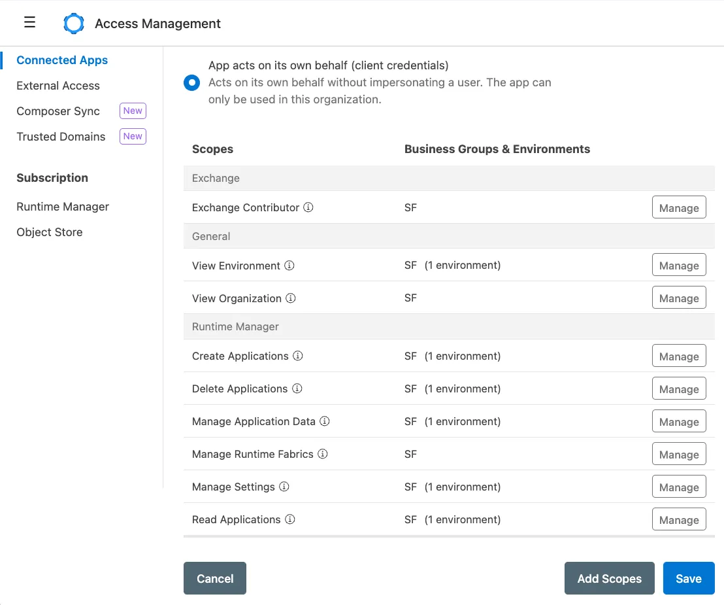Click "(1 environment)" in Create Applications row
Viewport: 724px width, 605px height.
463,356
